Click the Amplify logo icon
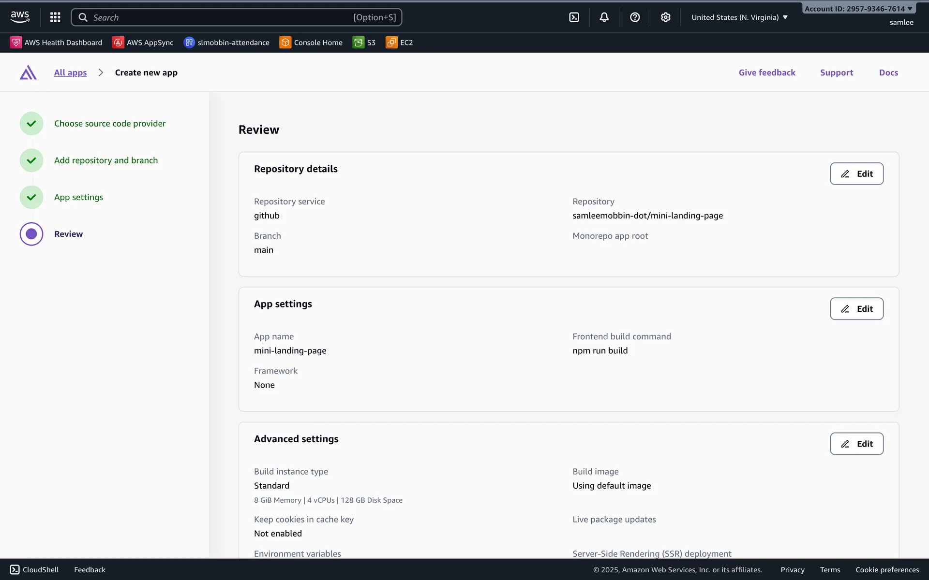929x580 pixels. point(28,72)
